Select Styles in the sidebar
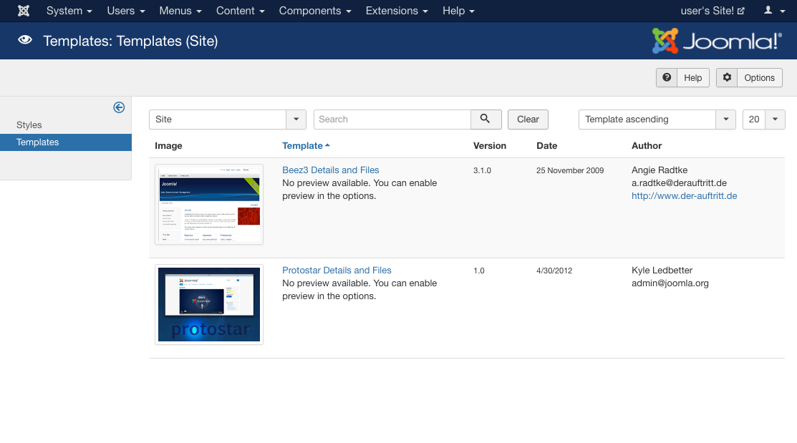The image size is (797, 443). click(29, 125)
